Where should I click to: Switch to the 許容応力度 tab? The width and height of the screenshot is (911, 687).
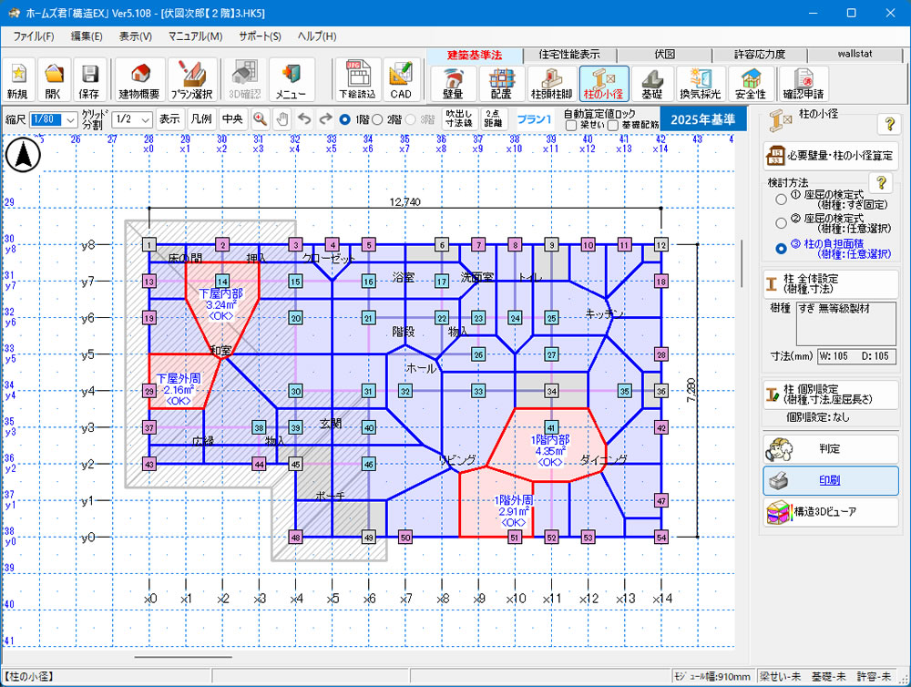(759, 55)
